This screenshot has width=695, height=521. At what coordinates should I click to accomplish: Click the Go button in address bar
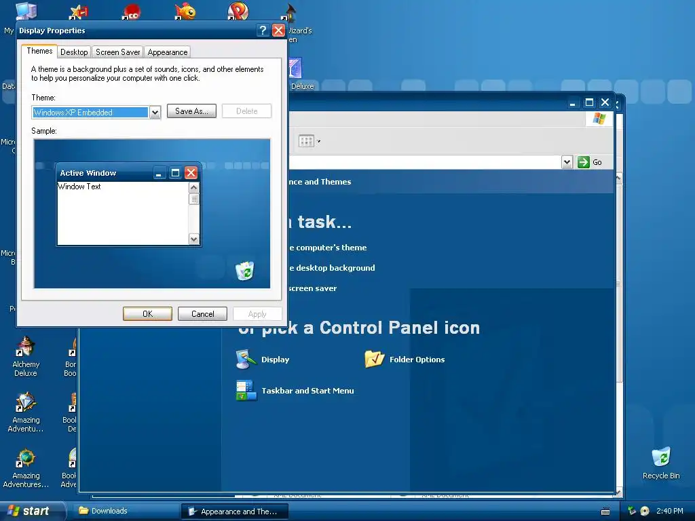point(590,162)
